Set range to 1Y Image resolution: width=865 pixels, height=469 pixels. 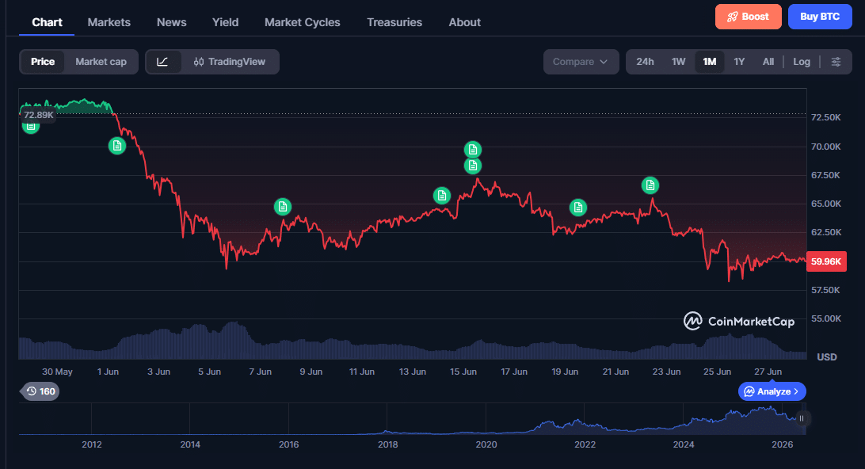(x=739, y=62)
